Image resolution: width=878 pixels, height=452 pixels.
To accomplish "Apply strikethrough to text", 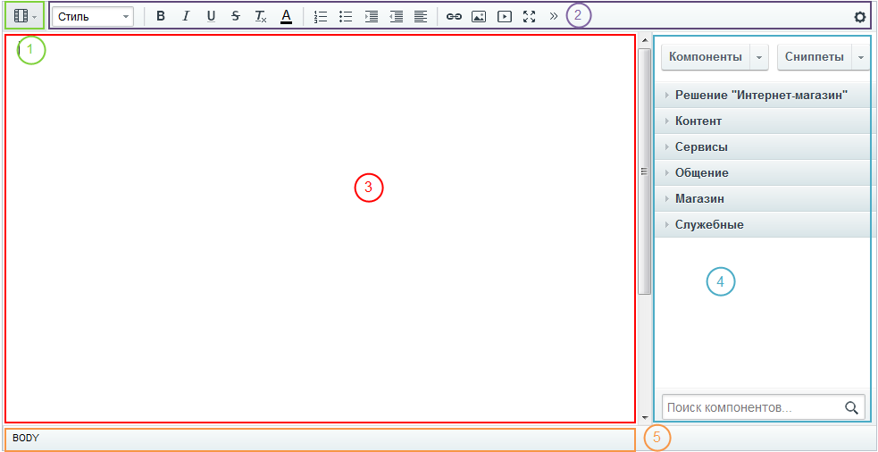I will pos(235,16).
